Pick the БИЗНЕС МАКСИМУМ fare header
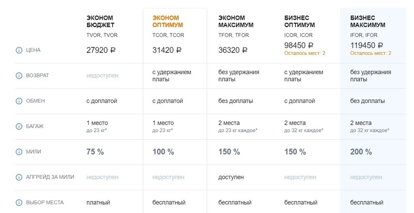The image size is (414, 213). tap(367, 21)
